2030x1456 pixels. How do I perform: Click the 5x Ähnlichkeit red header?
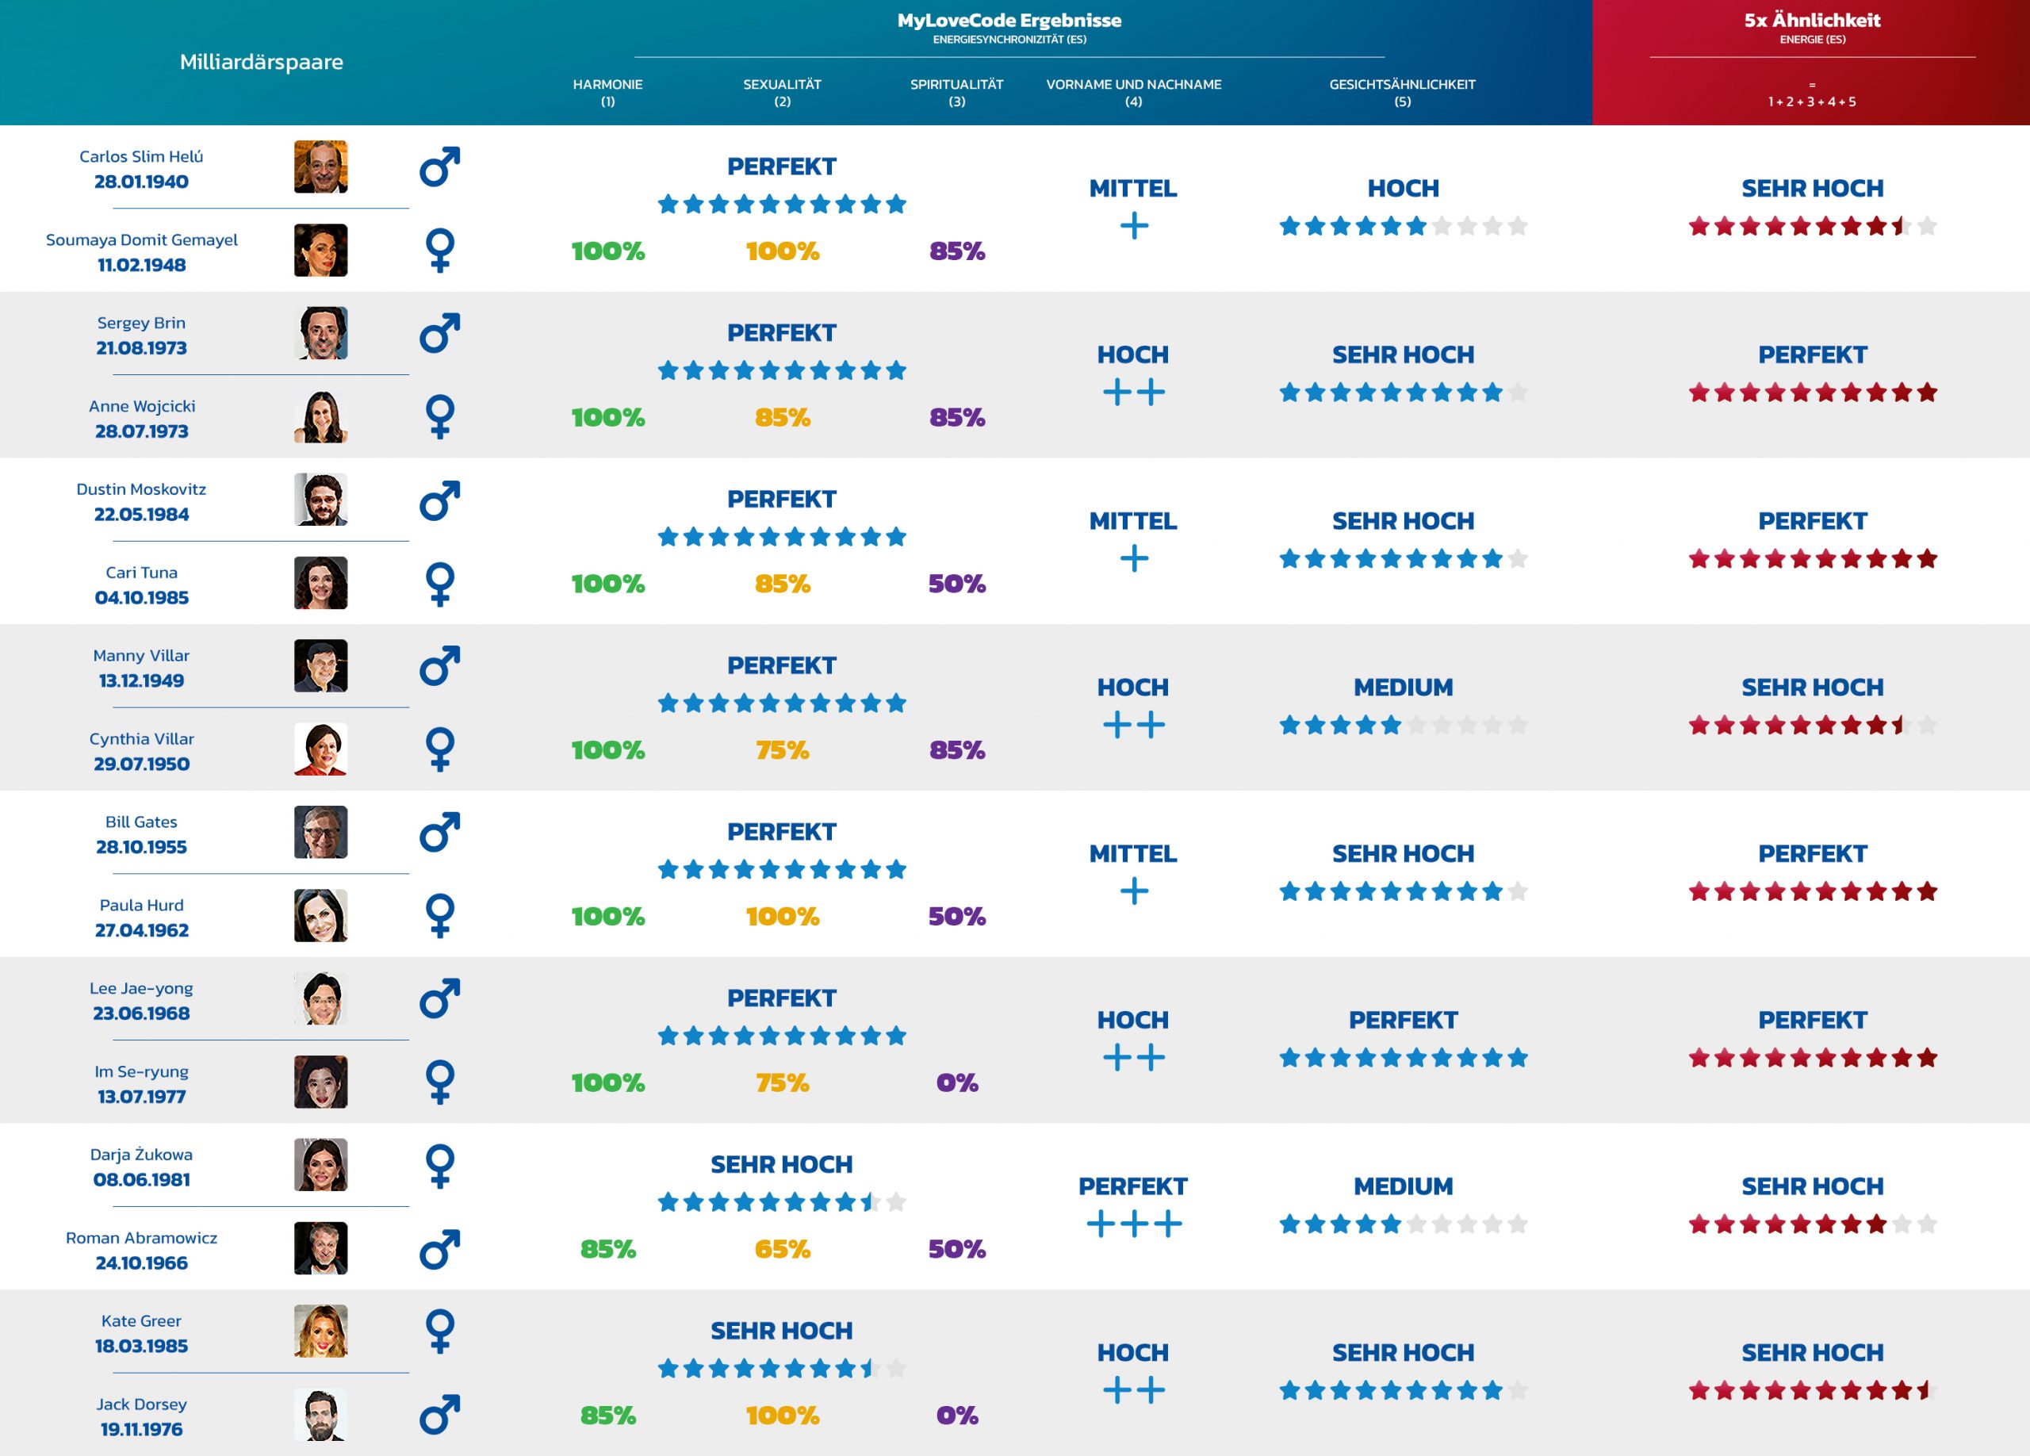[x=1812, y=21]
